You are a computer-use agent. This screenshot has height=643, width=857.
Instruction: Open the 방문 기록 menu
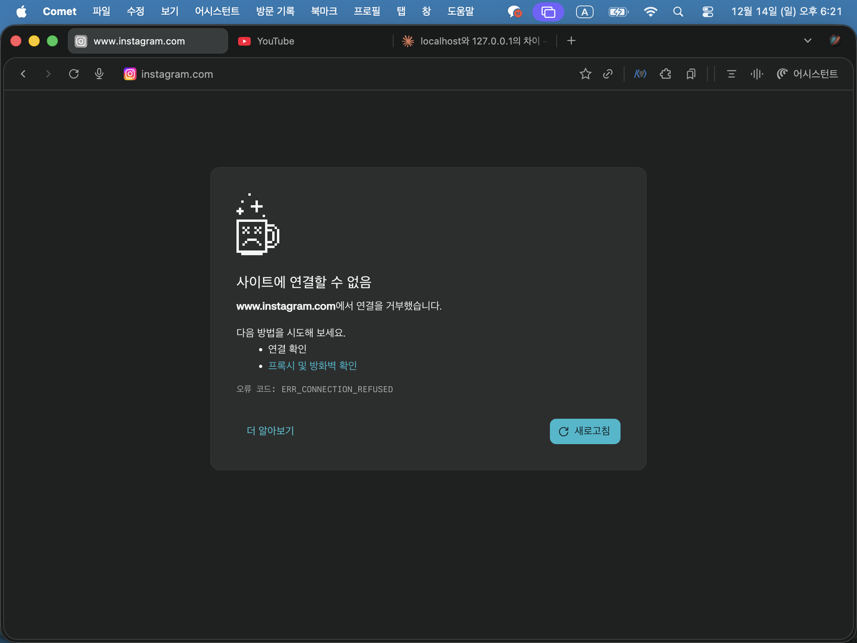point(275,12)
